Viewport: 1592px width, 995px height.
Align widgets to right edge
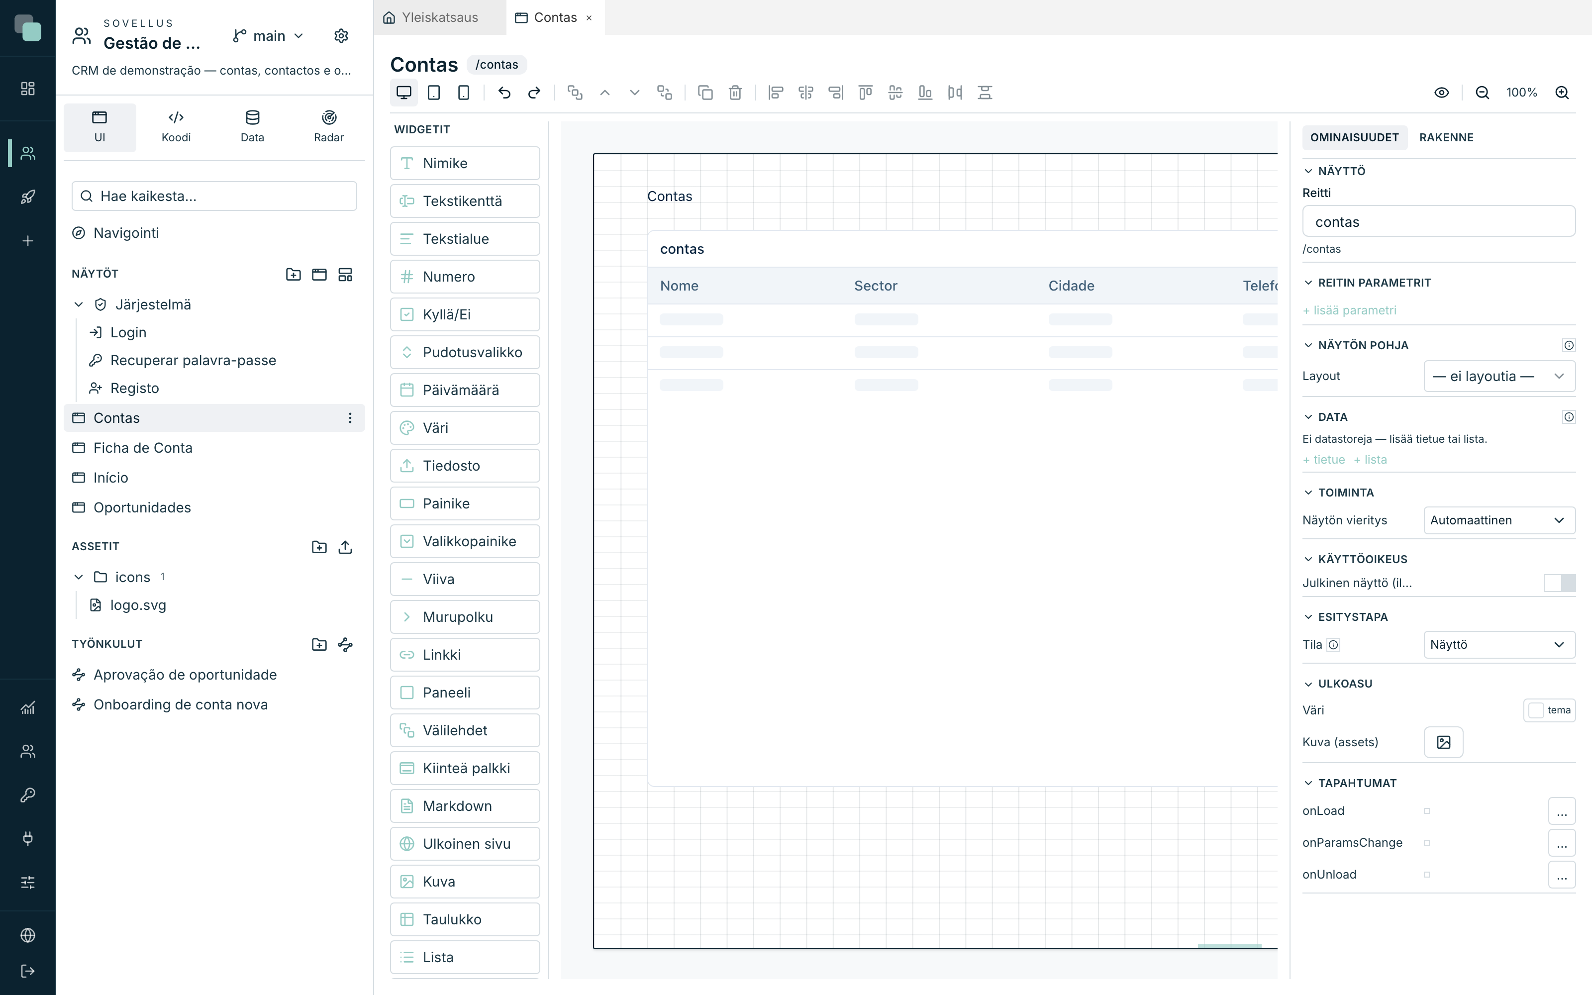[835, 93]
